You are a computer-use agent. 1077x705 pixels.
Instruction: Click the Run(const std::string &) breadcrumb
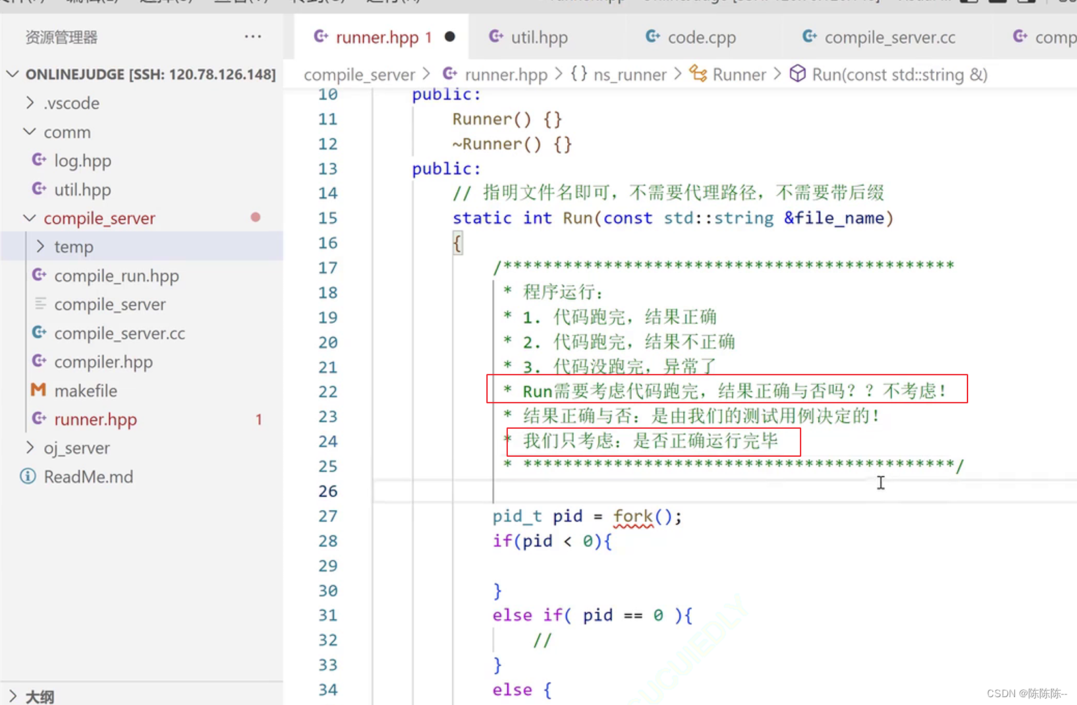coord(900,75)
